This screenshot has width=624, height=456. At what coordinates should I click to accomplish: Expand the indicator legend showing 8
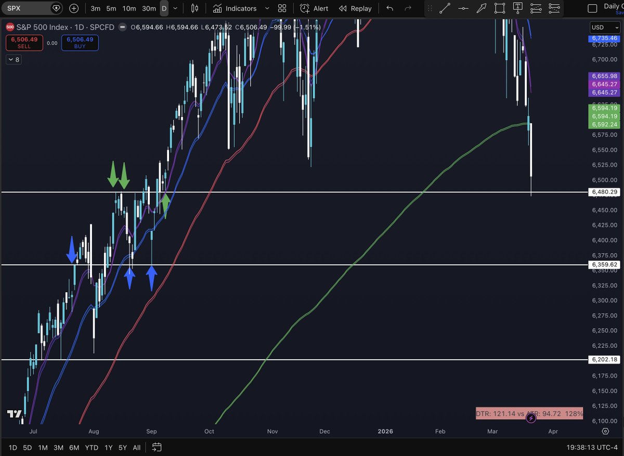click(14, 60)
